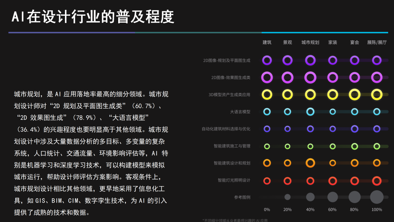Select the 宴会 column header

click(355, 42)
